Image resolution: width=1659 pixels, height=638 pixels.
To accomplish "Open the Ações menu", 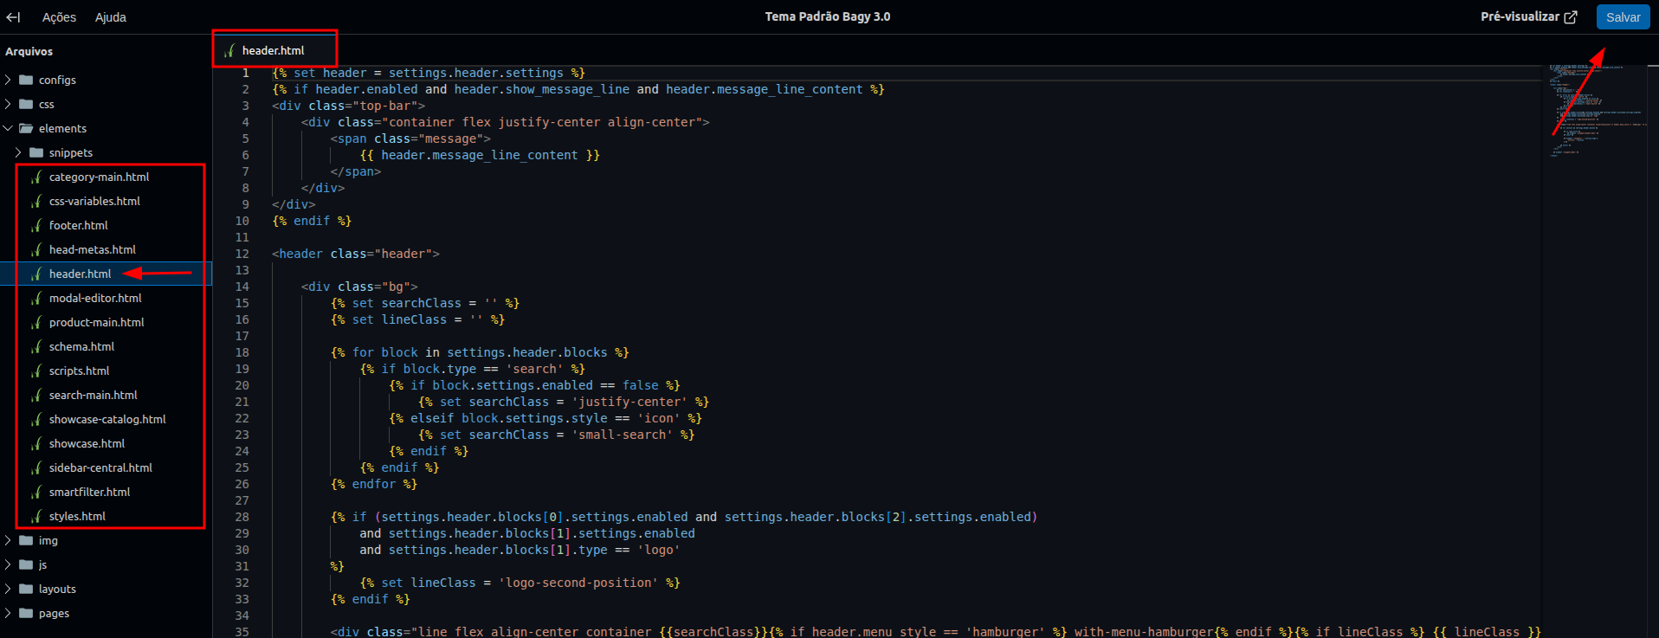I will click(59, 17).
